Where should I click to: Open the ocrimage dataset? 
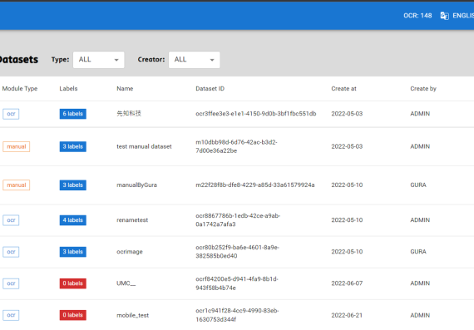(x=130, y=252)
